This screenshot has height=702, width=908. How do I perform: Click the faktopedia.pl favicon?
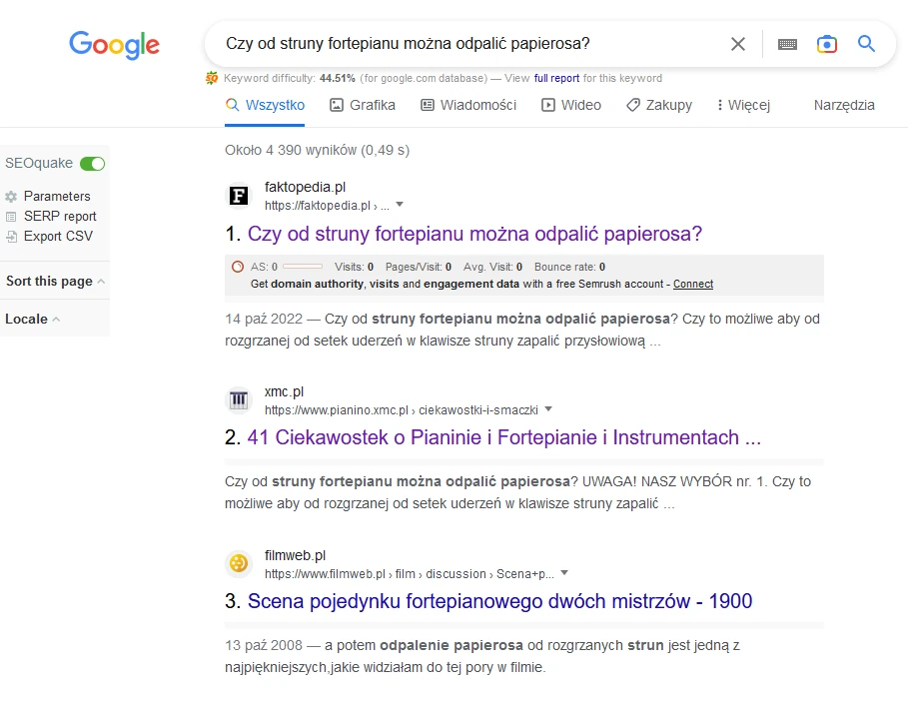[239, 196]
